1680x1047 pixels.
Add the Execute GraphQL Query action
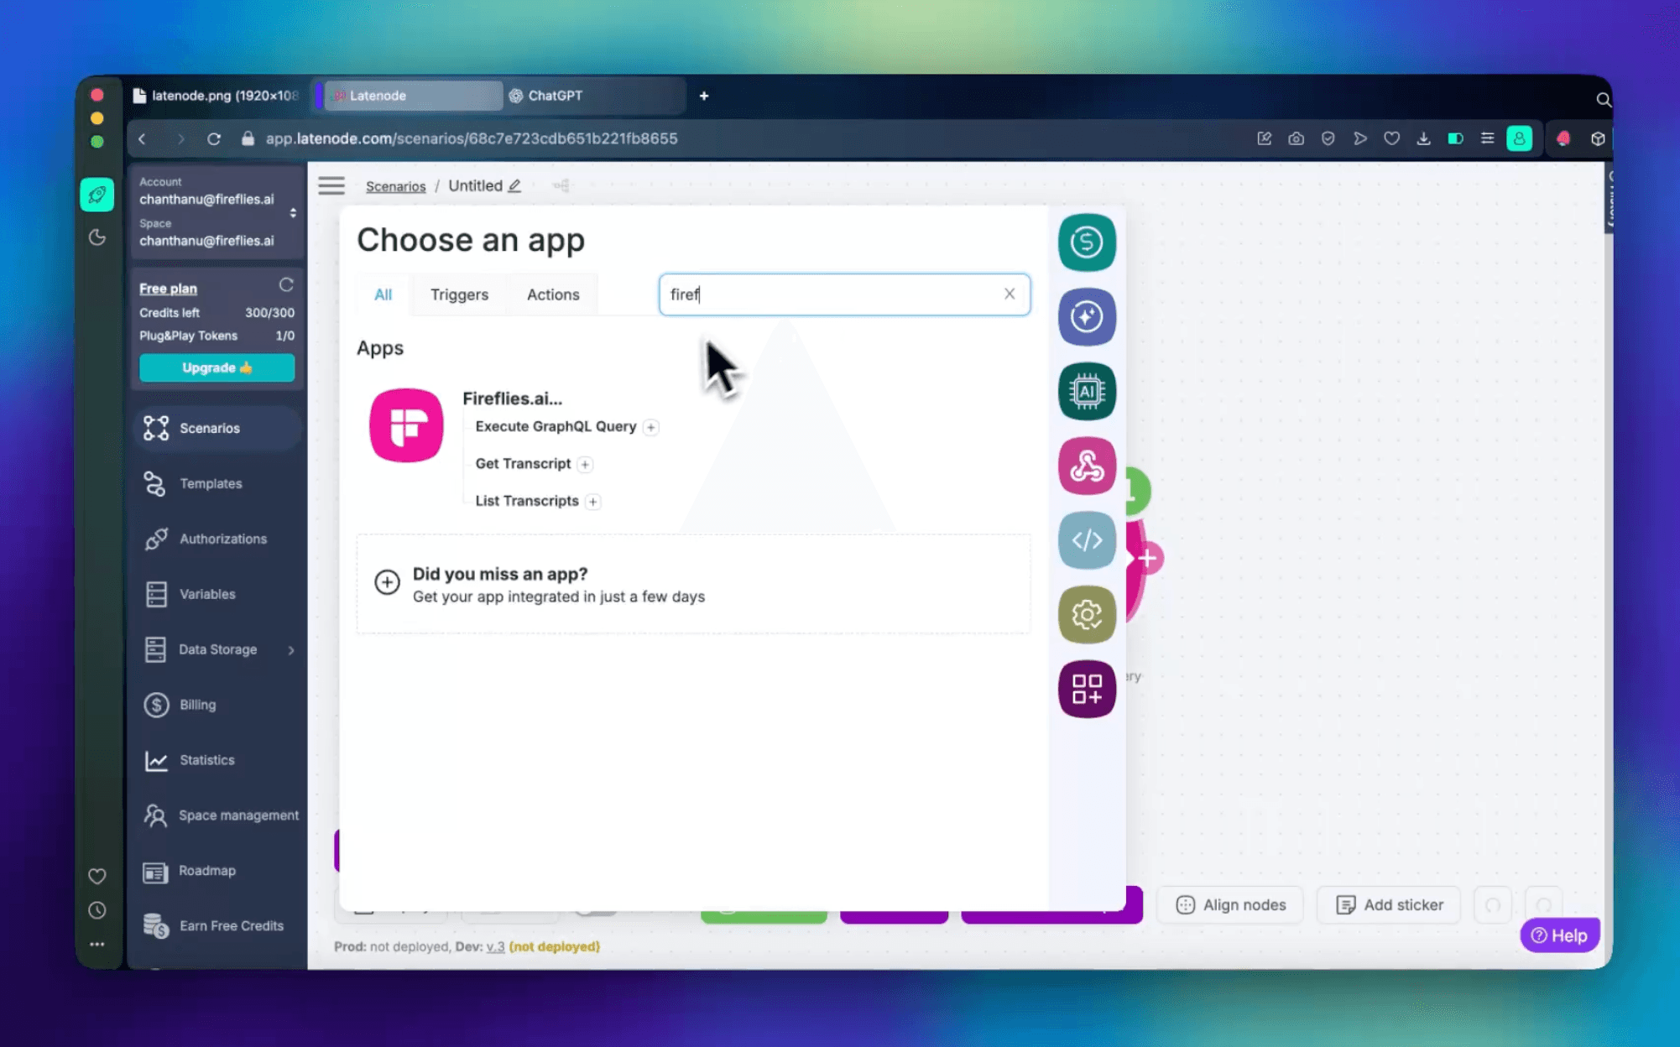coord(650,427)
